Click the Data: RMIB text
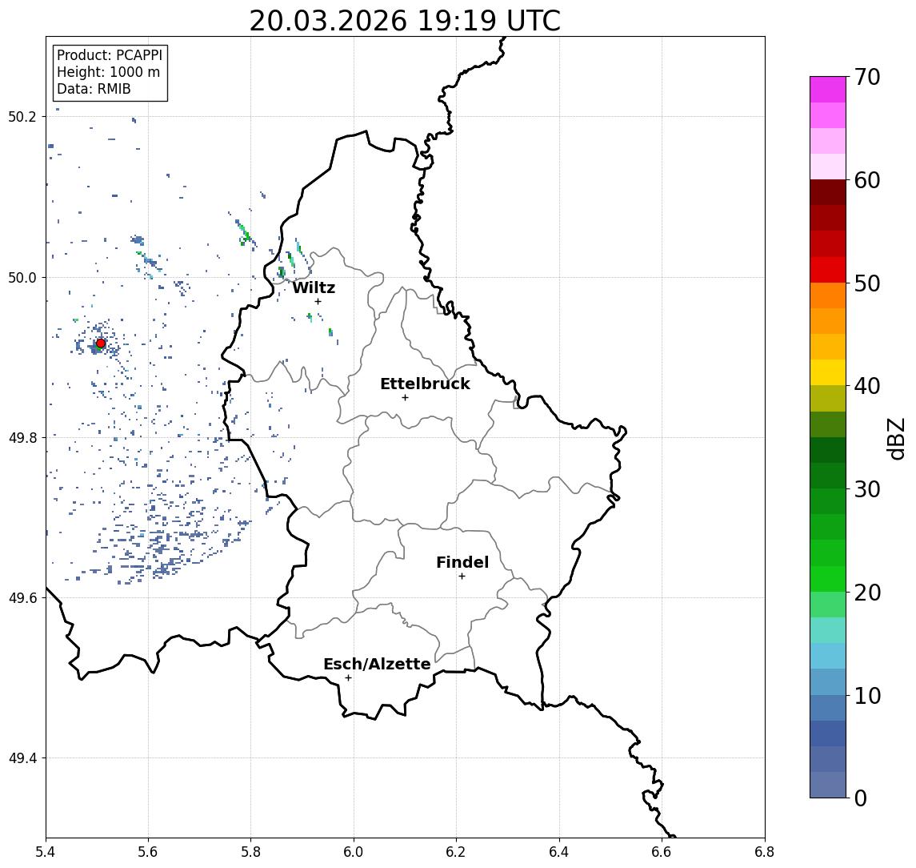 tap(94, 89)
